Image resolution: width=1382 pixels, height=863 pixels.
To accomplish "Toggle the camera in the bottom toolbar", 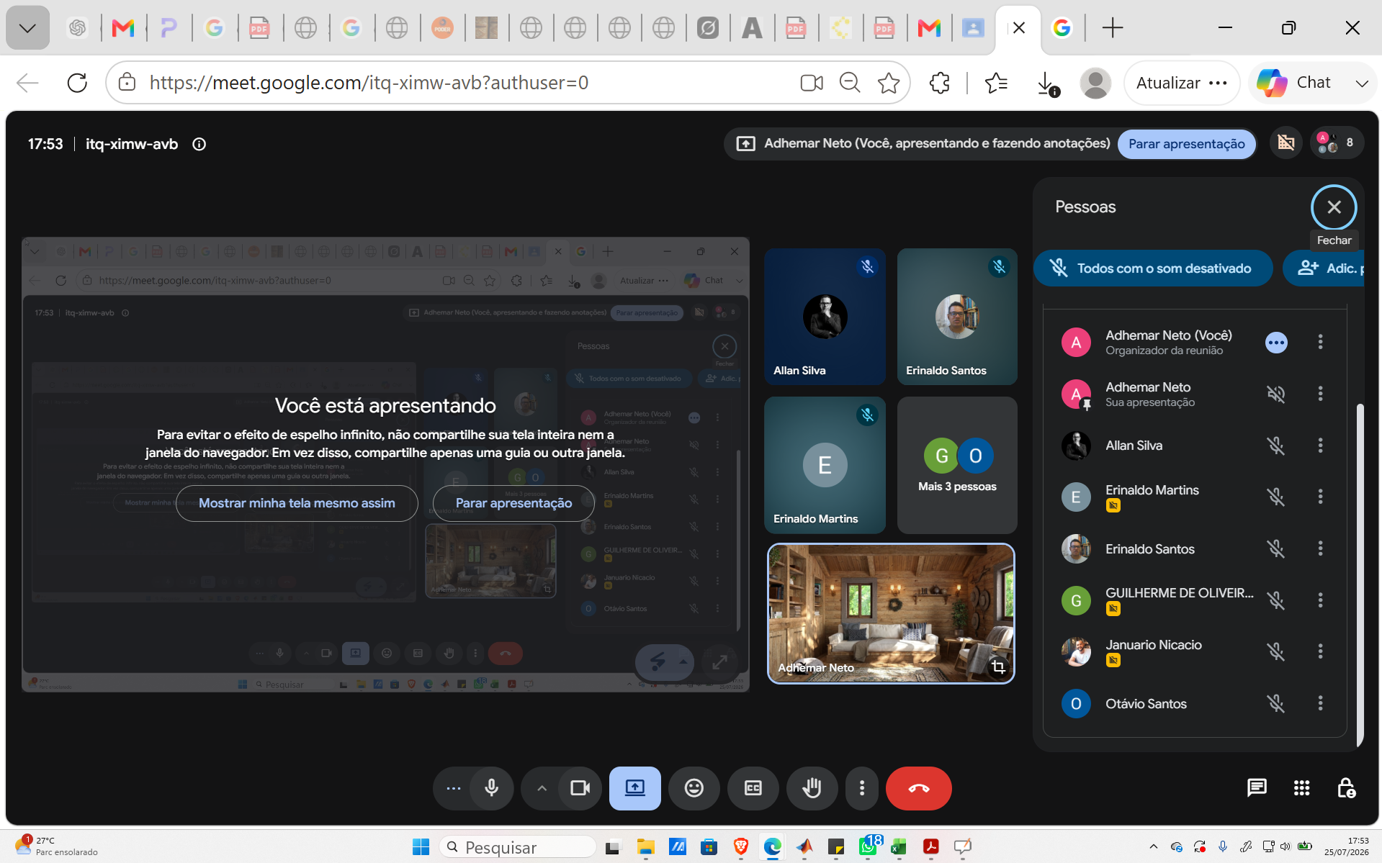I will point(580,788).
